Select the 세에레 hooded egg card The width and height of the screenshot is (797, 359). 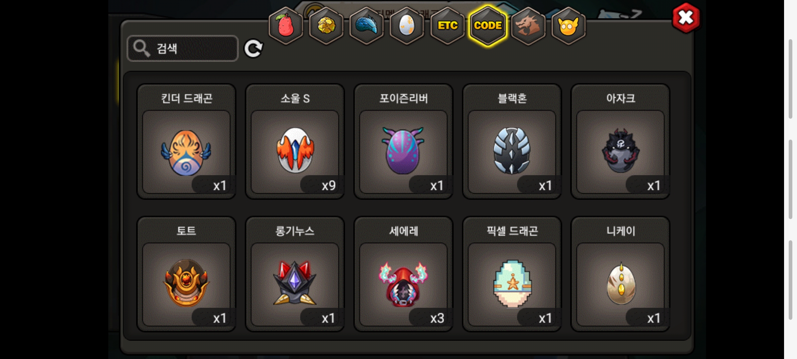click(403, 274)
